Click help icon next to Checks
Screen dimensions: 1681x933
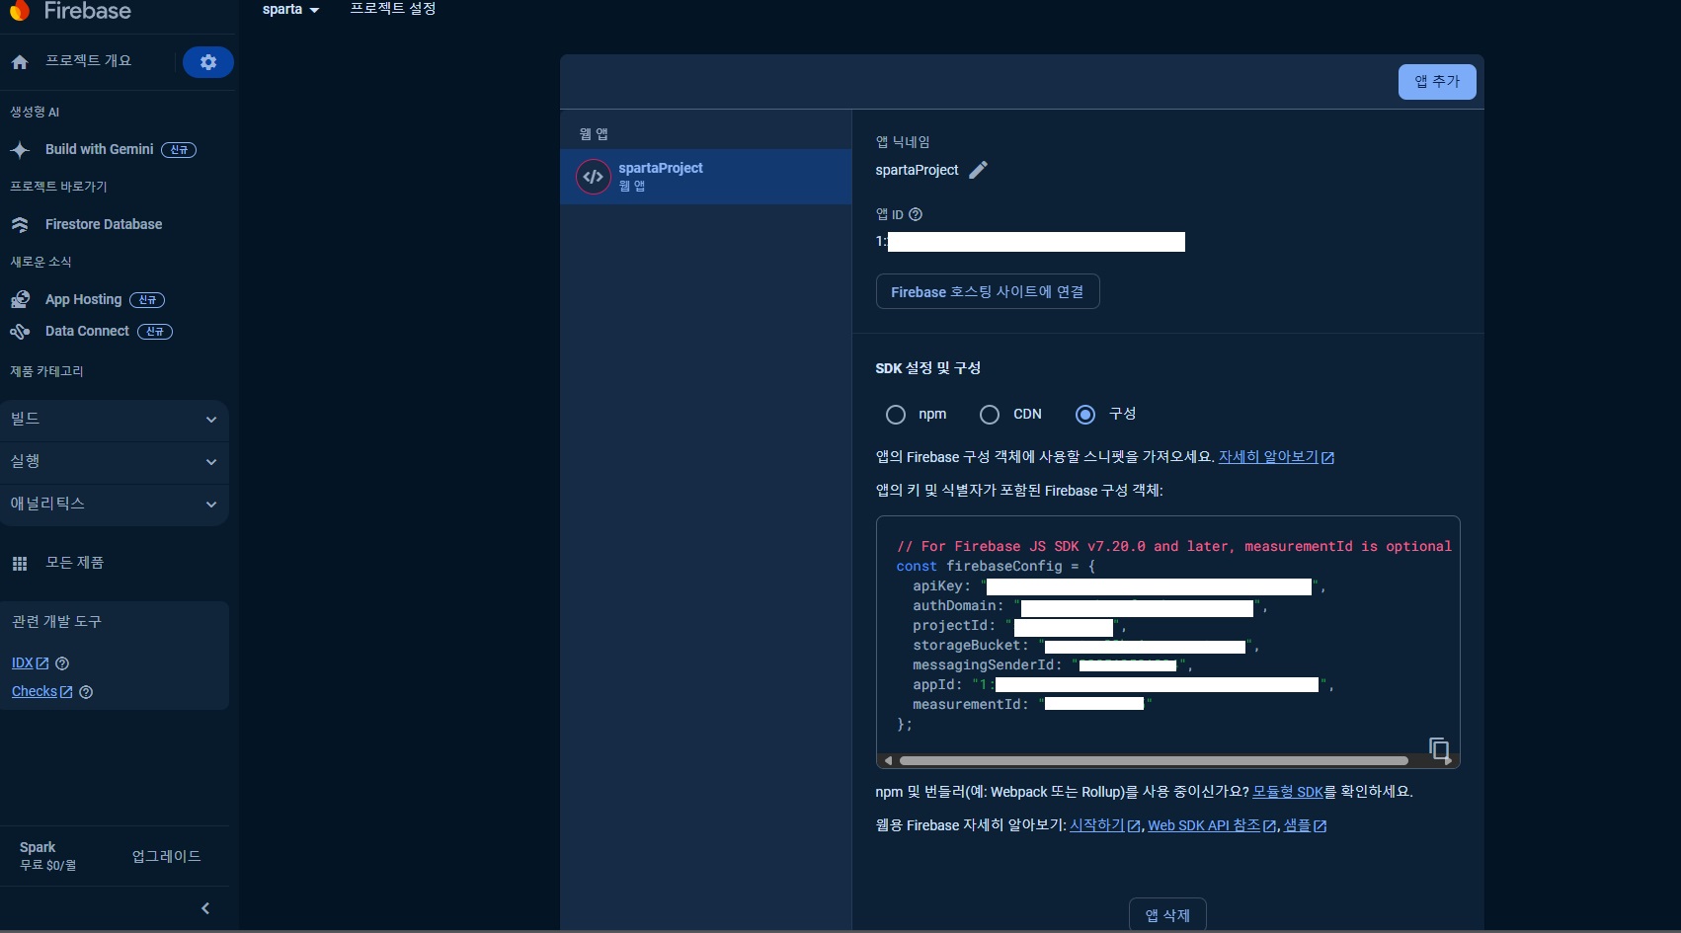point(86,692)
